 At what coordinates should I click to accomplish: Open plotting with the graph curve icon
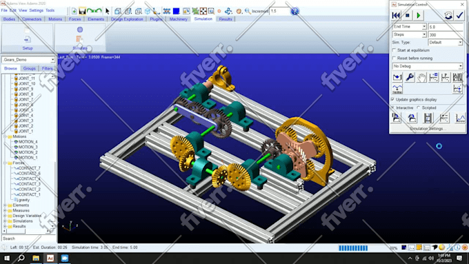[x=461, y=118]
